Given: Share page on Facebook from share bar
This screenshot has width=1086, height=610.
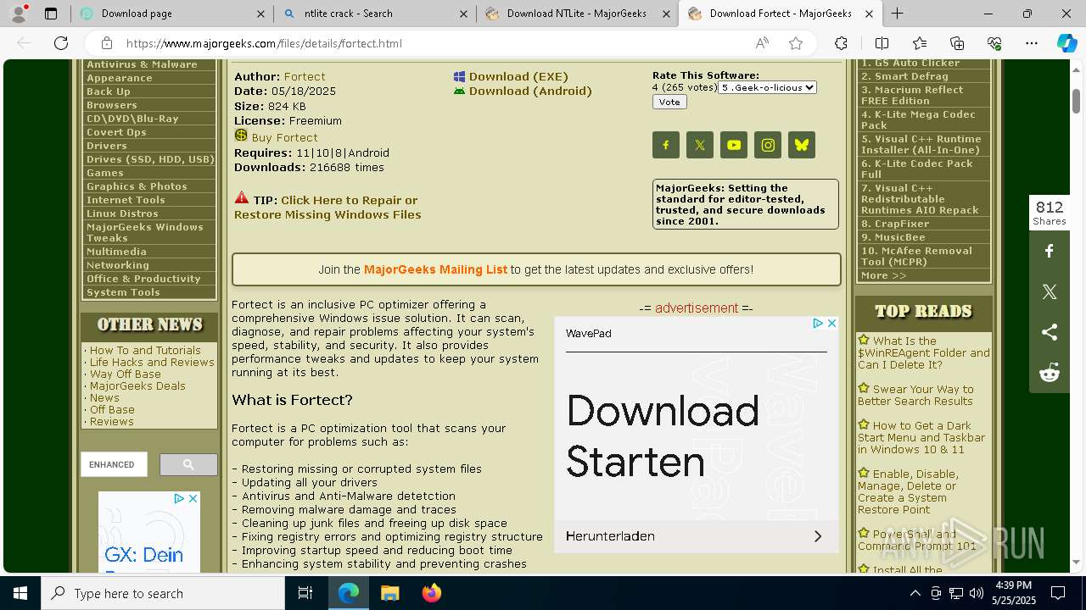Looking at the screenshot, I should coord(1050,251).
